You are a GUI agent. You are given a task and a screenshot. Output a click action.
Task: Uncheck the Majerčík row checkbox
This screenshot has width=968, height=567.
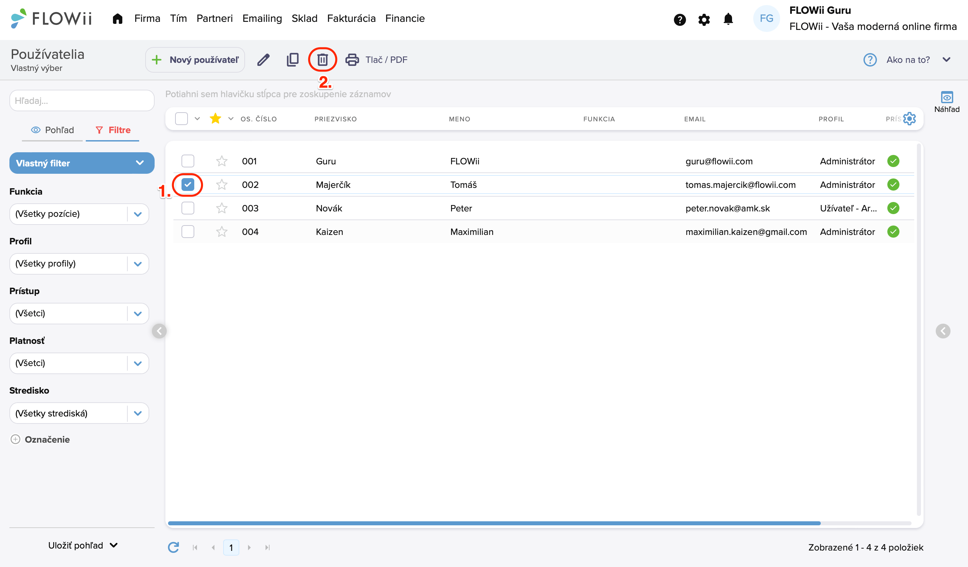point(188,185)
